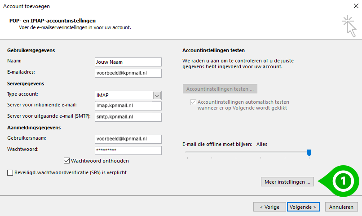Screen dimensions: 362x216
Task: Click the 'Servergegevens' heading
Action: 26,84
